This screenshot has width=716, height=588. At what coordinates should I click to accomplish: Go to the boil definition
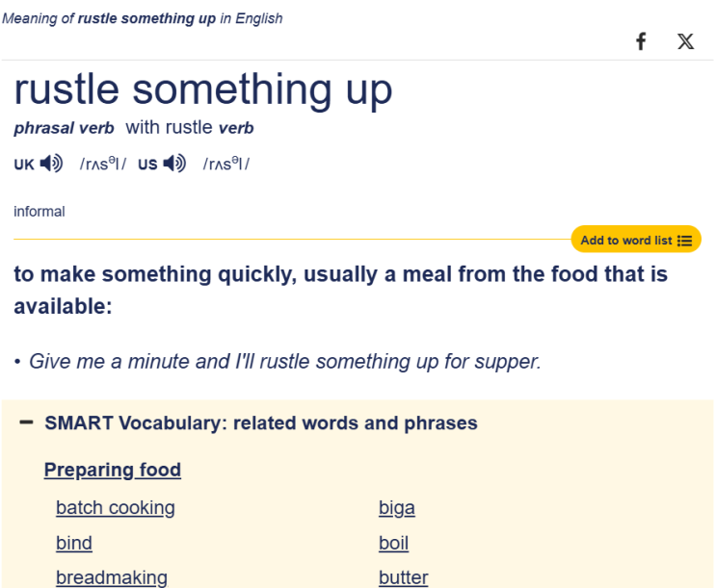(x=393, y=543)
